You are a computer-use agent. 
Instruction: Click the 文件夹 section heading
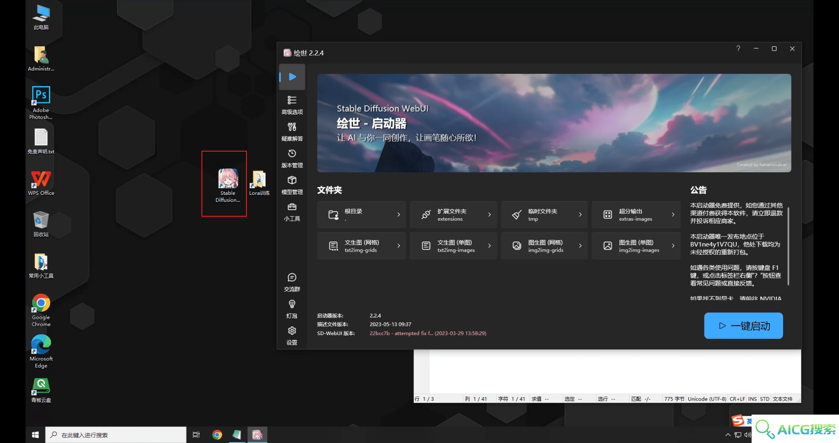click(329, 190)
